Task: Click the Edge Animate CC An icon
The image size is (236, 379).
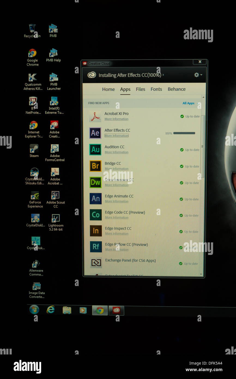Action: click(x=96, y=198)
